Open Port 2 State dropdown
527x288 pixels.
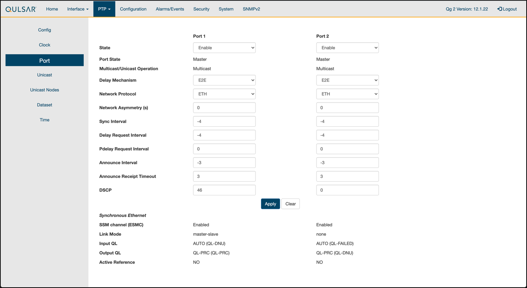347,48
